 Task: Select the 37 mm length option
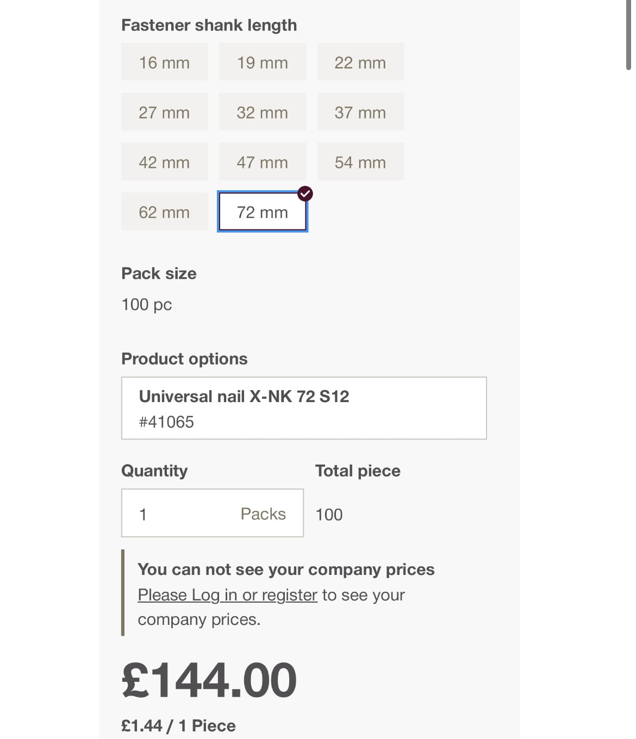click(x=360, y=112)
